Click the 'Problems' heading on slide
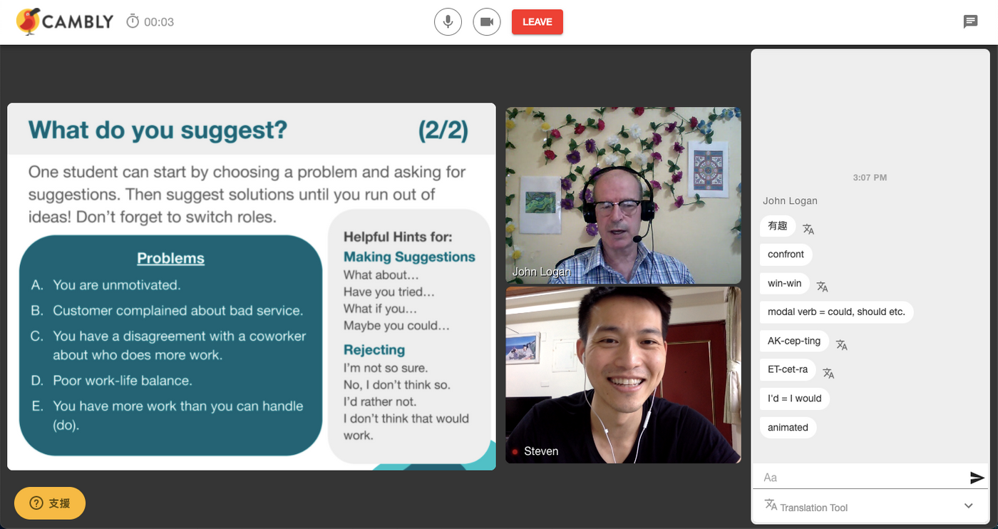Screen dimensions: 998x529 pyautogui.click(x=170, y=259)
